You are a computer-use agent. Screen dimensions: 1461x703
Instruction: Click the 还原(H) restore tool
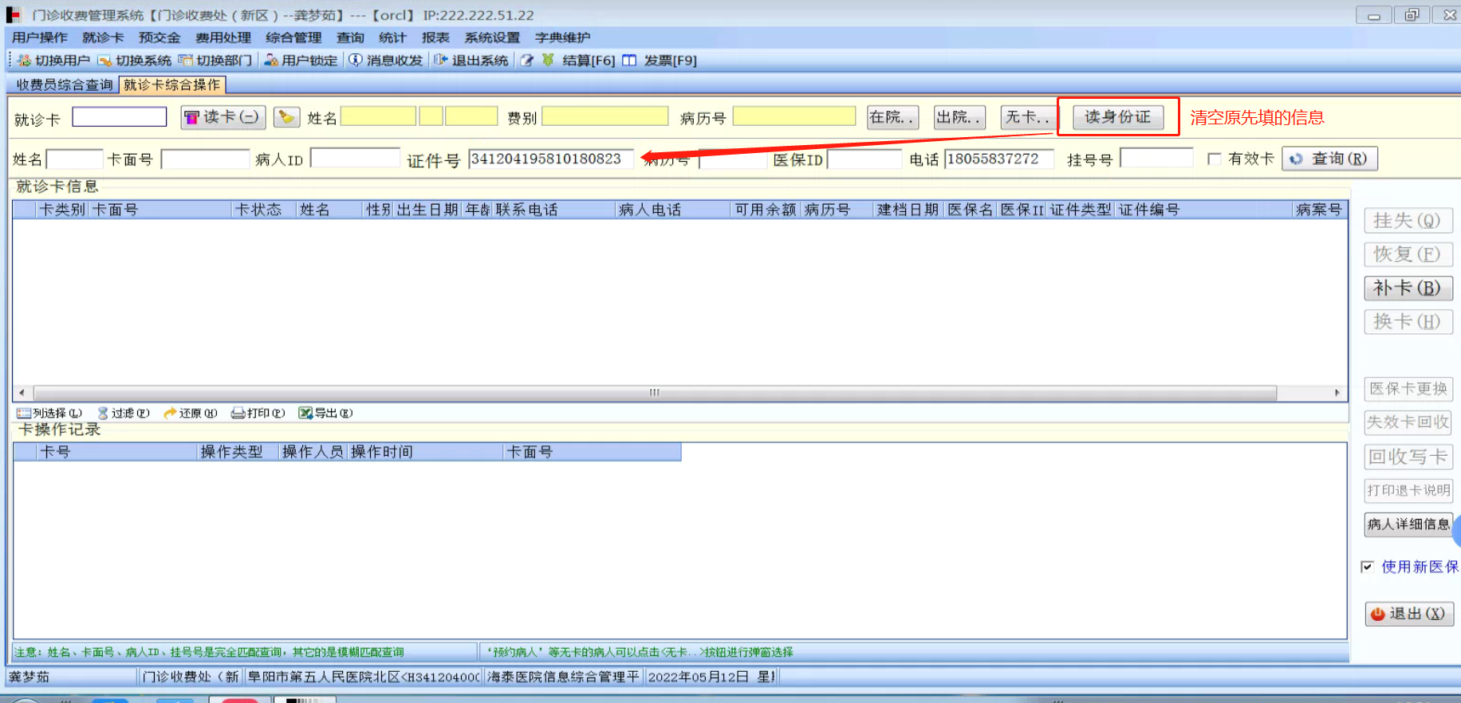pos(190,413)
